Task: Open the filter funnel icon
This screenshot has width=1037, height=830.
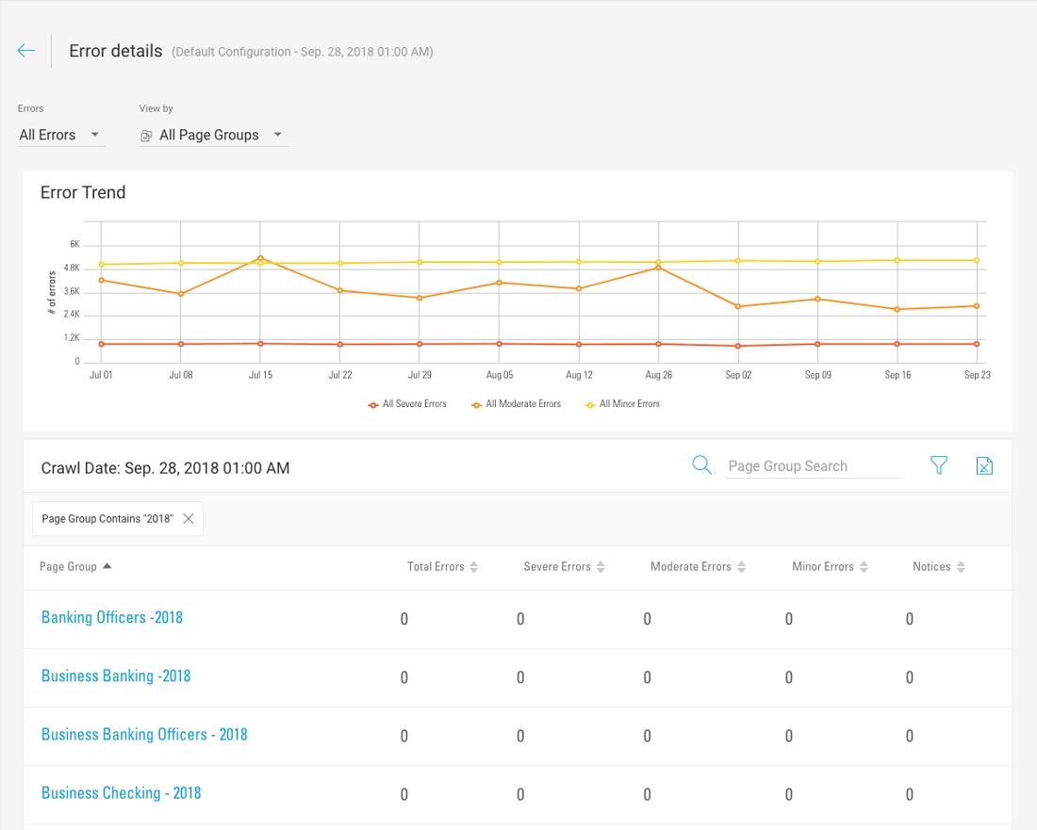Action: point(939,465)
